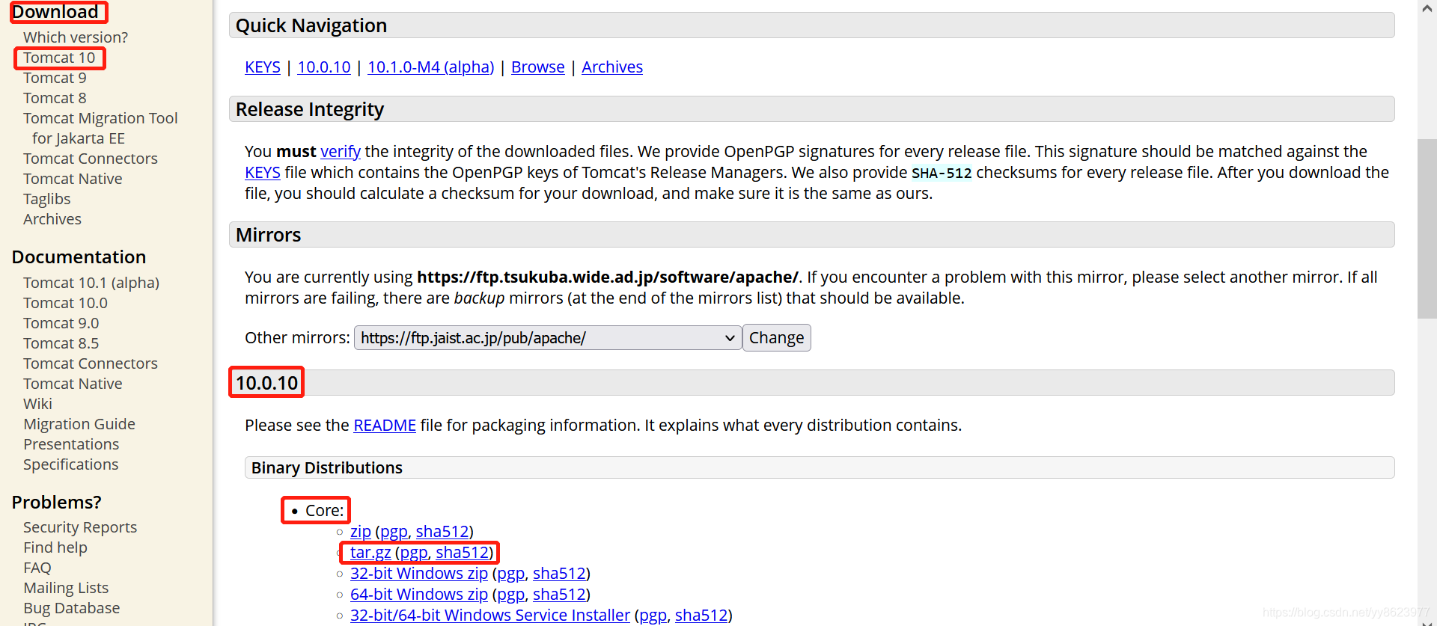
Task: Open sha512 checksum for 64-bit Windows zip
Action: point(559,595)
